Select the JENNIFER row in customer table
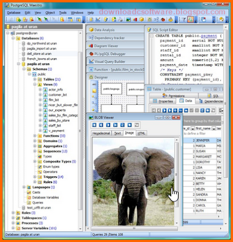 tap(202, 140)
